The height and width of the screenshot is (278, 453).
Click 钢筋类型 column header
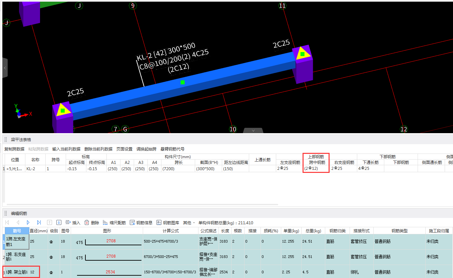tap(399, 231)
